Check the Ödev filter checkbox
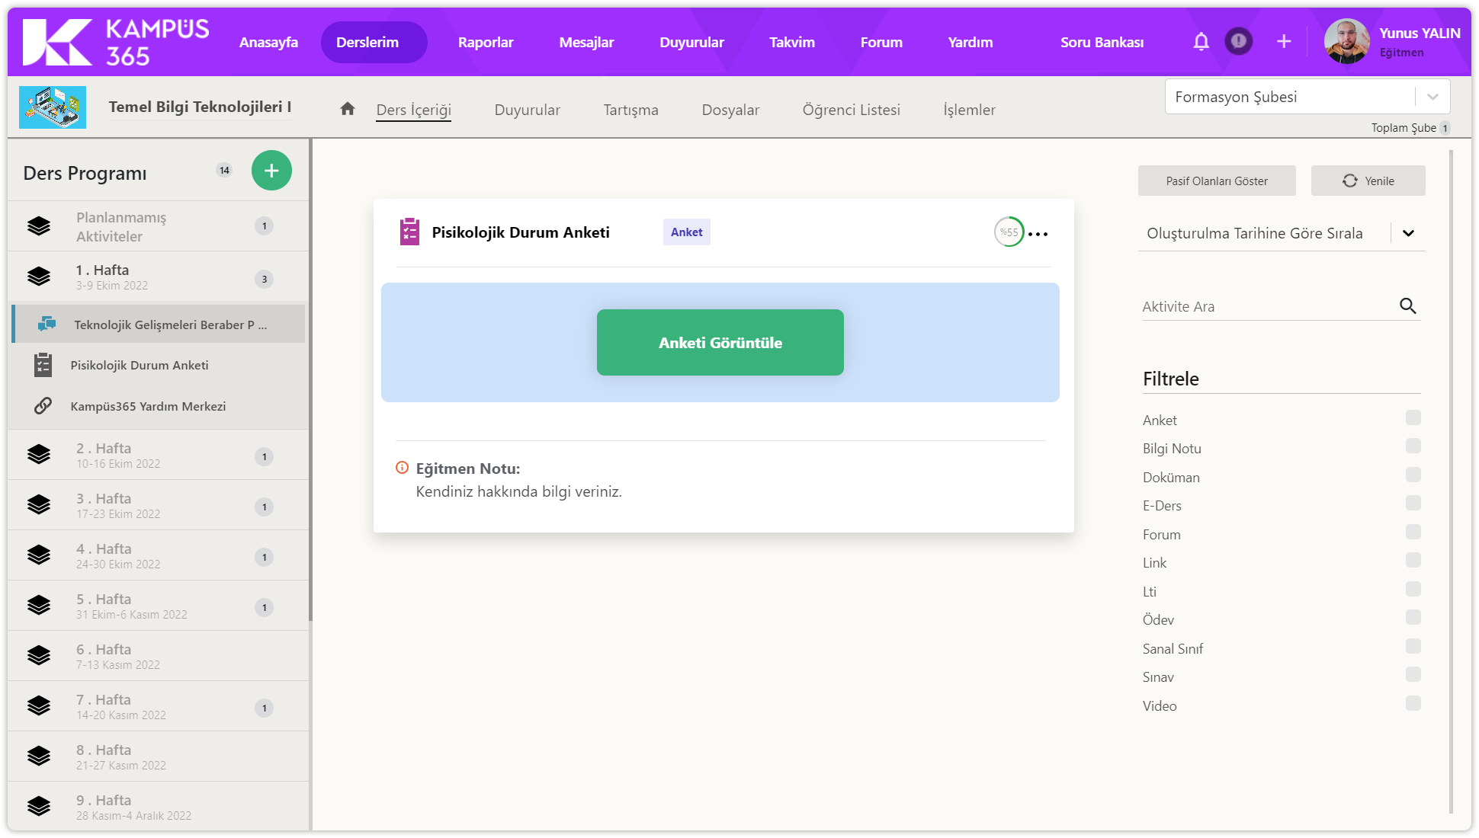The height and width of the screenshot is (838, 1479). point(1413,617)
